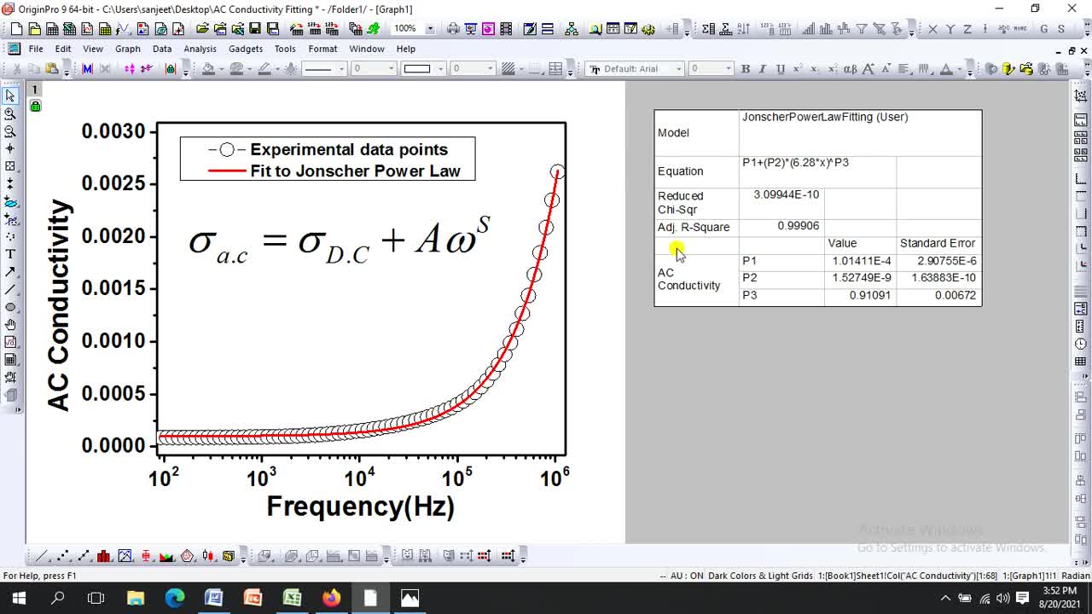This screenshot has height=614, width=1092.
Task: Click the Reduced Chi-Sqr value 3.09944E-10
Action: (x=786, y=194)
